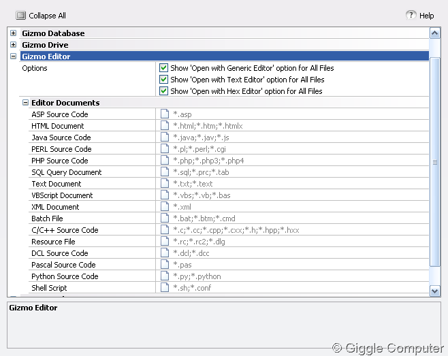This screenshot has width=448, height=356.
Task: Click the file icon for PHP Source Code
Action: click(x=165, y=160)
